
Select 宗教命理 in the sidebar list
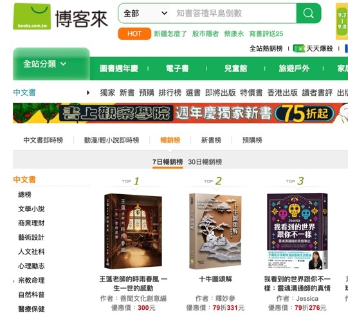click(x=32, y=280)
